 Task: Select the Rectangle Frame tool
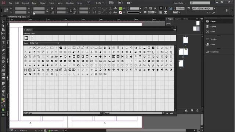(3, 58)
